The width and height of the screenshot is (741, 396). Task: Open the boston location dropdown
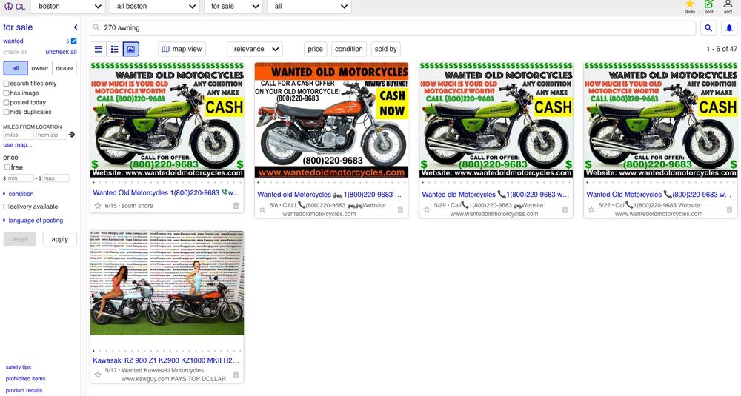pyautogui.click(x=68, y=7)
